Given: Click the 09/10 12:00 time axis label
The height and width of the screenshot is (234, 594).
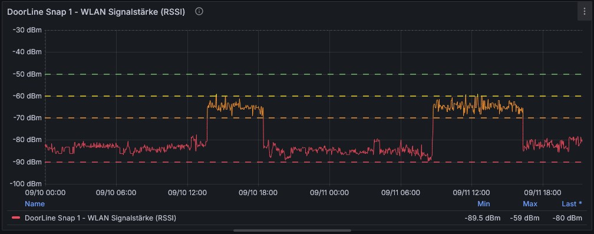Looking at the screenshot, I should coord(187,192).
